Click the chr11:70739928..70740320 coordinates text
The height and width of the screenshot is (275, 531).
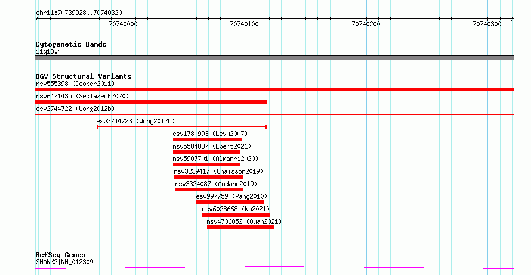pos(79,13)
